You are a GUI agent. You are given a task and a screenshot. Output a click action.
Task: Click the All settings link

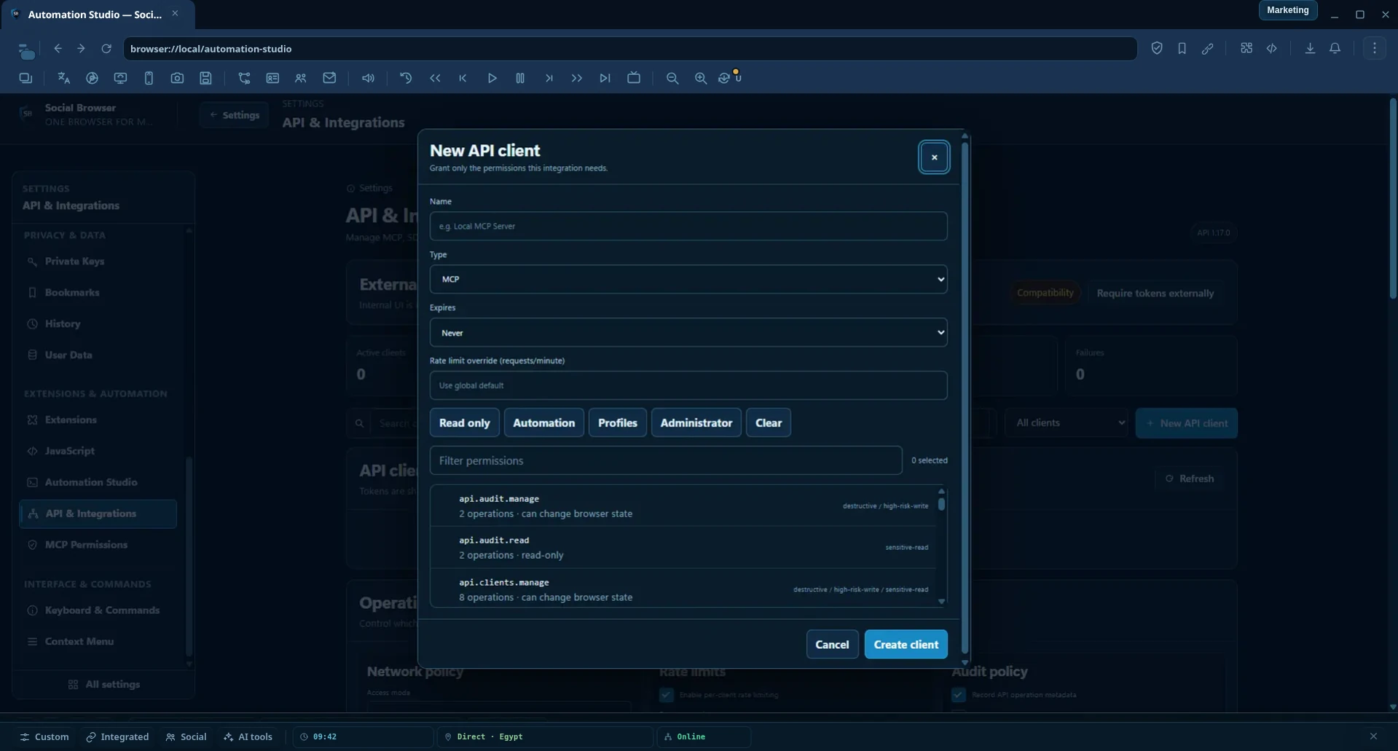coord(104,684)
